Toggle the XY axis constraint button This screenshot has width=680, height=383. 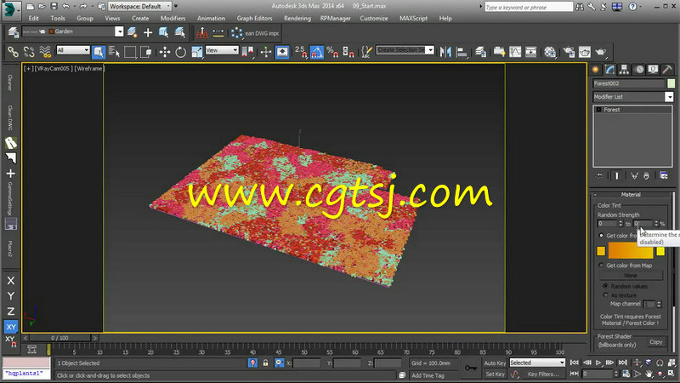(11, 327)
